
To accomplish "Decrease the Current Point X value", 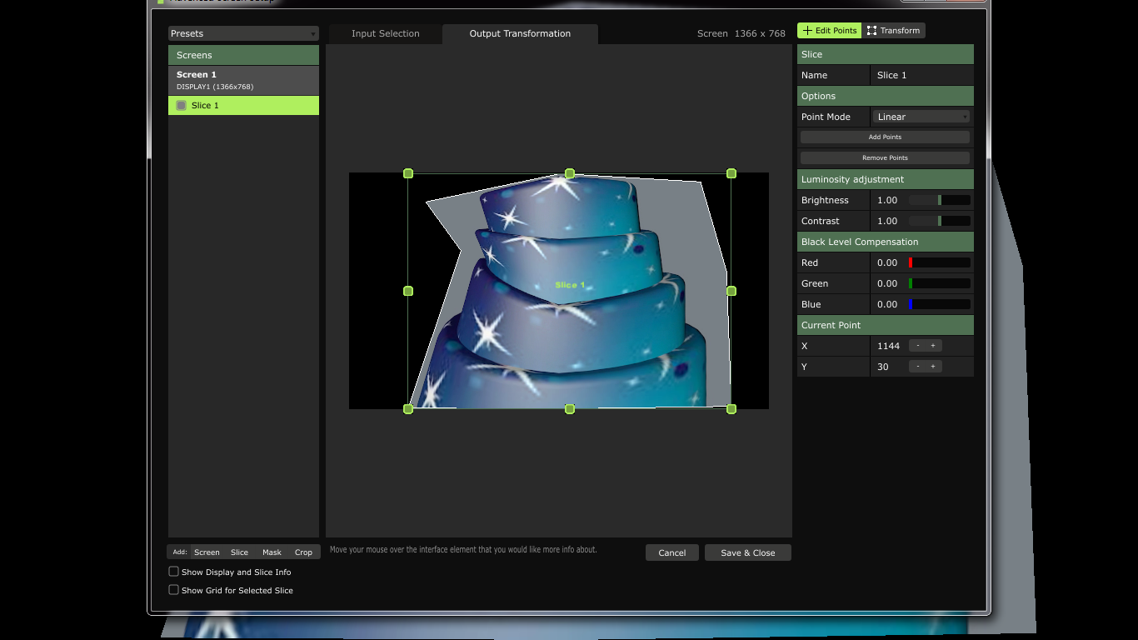I will (917, 346).
